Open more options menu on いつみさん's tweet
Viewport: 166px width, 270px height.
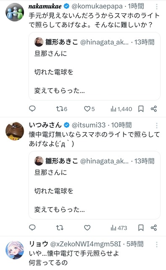[157, 126]
